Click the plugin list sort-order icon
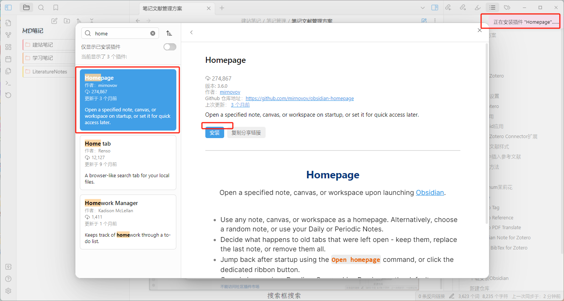 tap(169, 33)
